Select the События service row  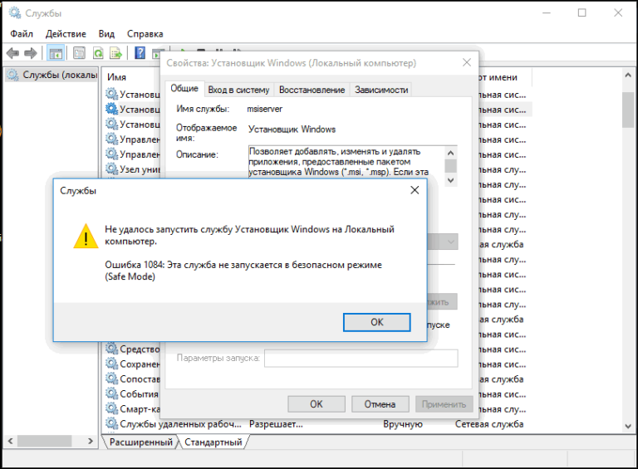pyautogui.click(x=133, y=393)
